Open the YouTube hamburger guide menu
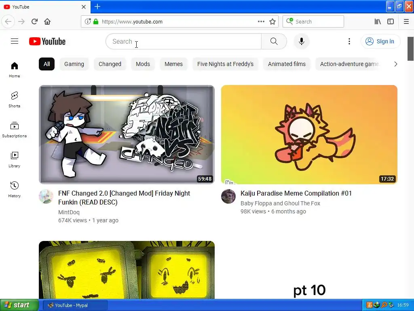414x311 pixels. pos(15,41)
